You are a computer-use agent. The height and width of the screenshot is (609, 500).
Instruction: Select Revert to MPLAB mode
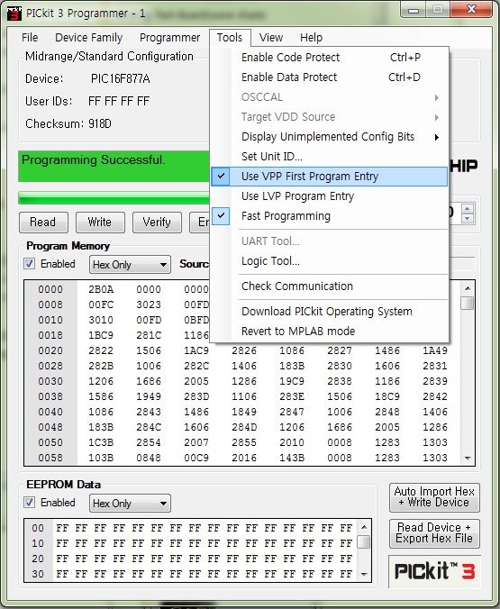(x=330, y=332)
